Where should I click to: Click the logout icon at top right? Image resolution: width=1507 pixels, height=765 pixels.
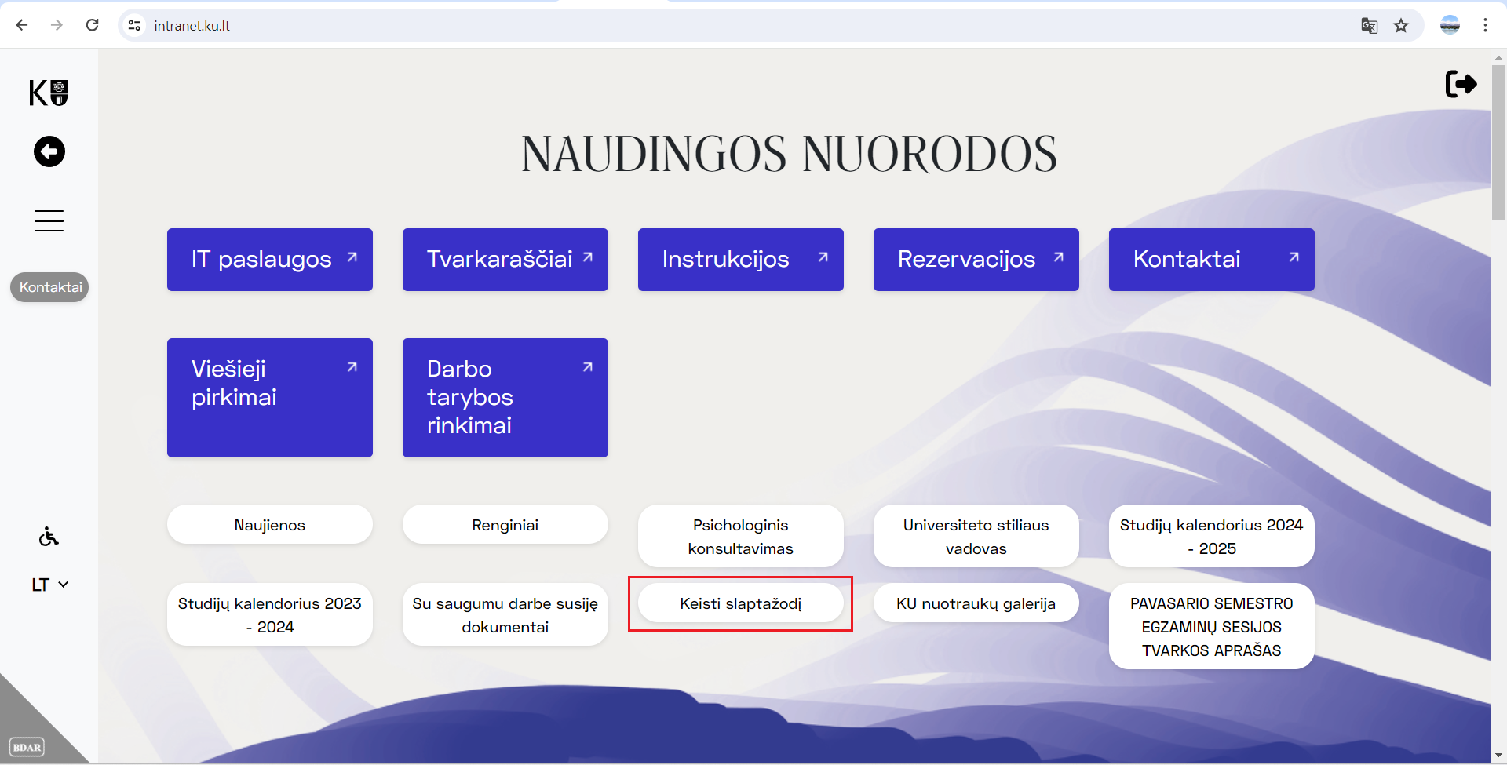(1460, 84)
